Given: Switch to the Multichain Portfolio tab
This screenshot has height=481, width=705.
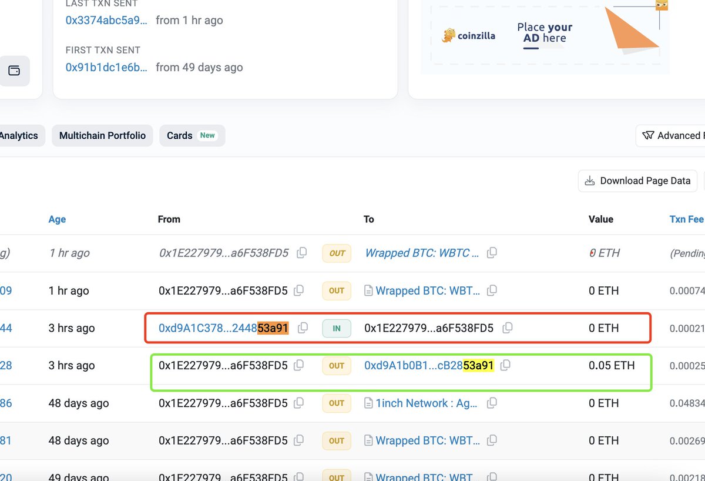Looking at the screenshot, I should [102, 135].
